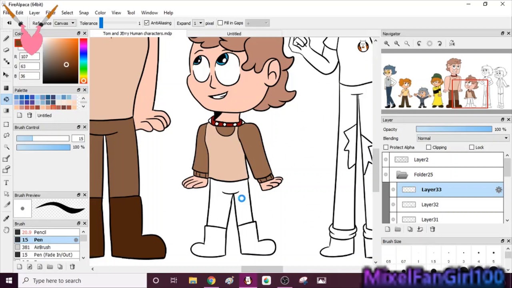Create a new layer in Layer panel
The height and width of the screenshot is (288, 512).
coord(387,229)
